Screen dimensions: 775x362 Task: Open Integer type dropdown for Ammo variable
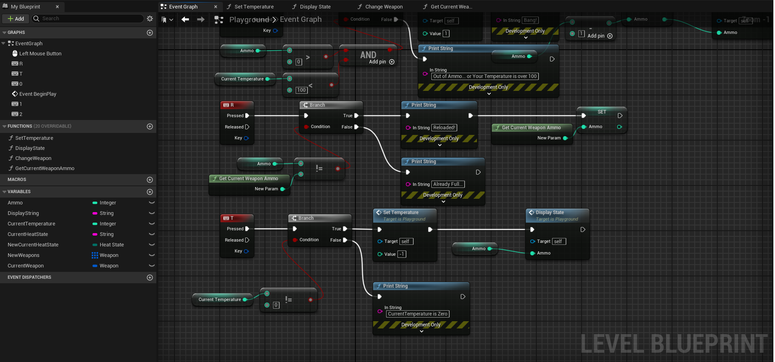pyautogui.click(x=105, y=203)
